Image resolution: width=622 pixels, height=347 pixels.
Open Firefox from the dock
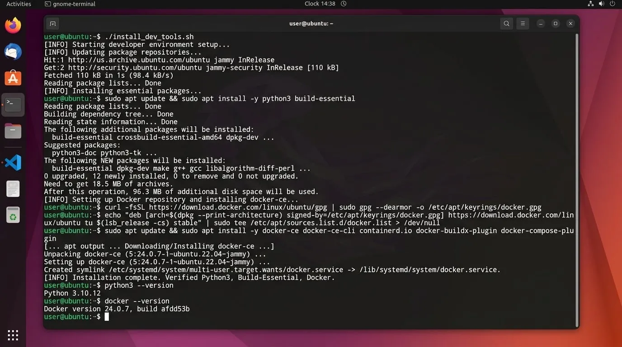click(x=13, y=25)
